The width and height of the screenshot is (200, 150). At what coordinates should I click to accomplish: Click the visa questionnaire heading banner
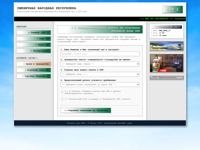coord(100,29)
